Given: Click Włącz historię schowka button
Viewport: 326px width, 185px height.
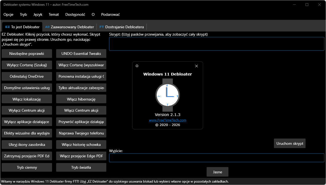Looking at the screenshot, I should pos(81,145).
